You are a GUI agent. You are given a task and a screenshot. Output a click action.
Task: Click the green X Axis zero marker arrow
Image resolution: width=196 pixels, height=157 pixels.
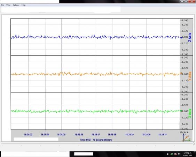click(x=181, y=111)
